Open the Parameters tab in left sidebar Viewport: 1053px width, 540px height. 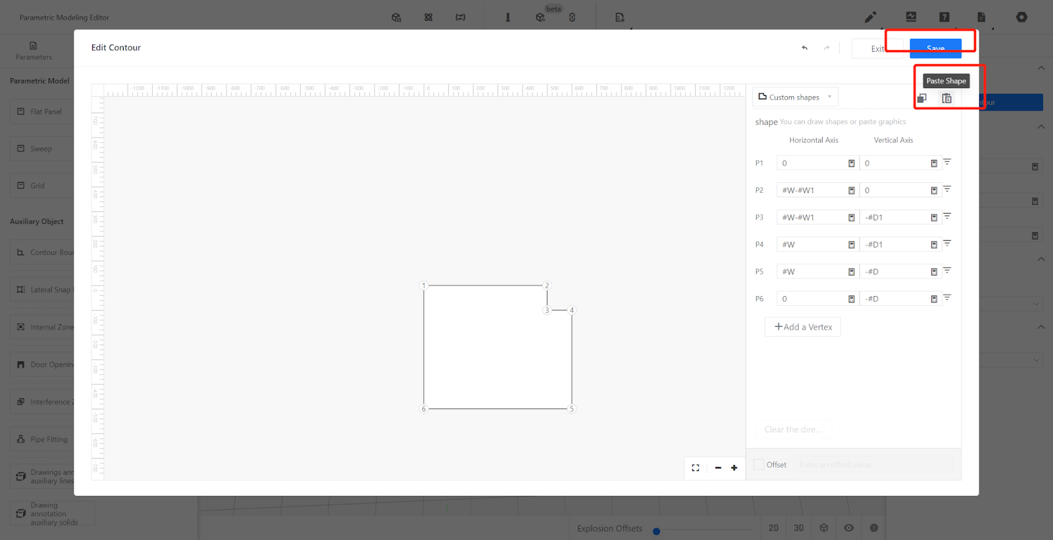34,51
